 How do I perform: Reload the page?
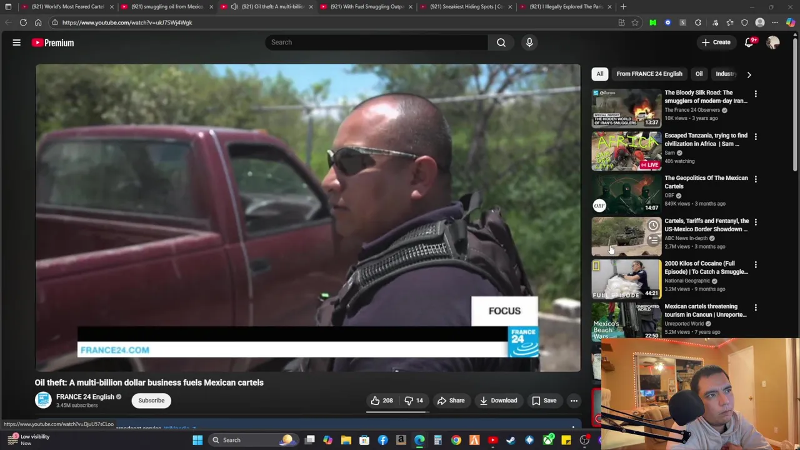[x=23, y=22]
